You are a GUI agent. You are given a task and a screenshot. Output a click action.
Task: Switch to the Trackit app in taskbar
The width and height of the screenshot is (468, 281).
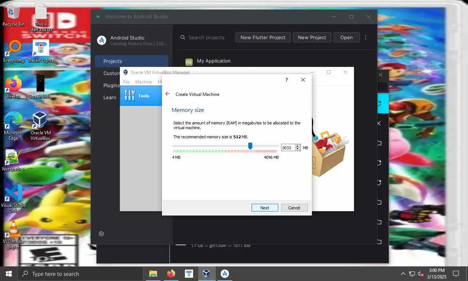pos(189,274)
